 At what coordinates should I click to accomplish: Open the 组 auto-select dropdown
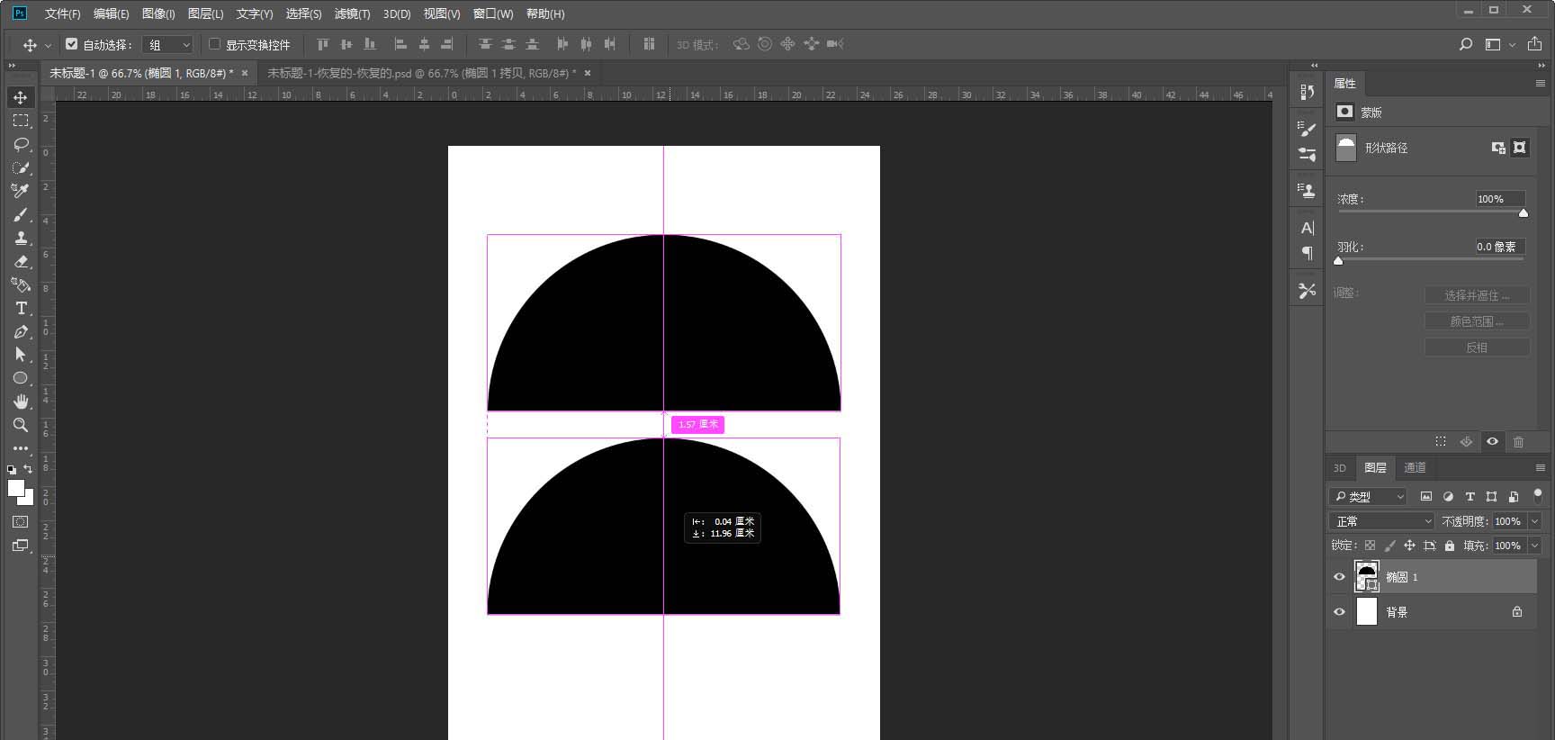(168, 44)
